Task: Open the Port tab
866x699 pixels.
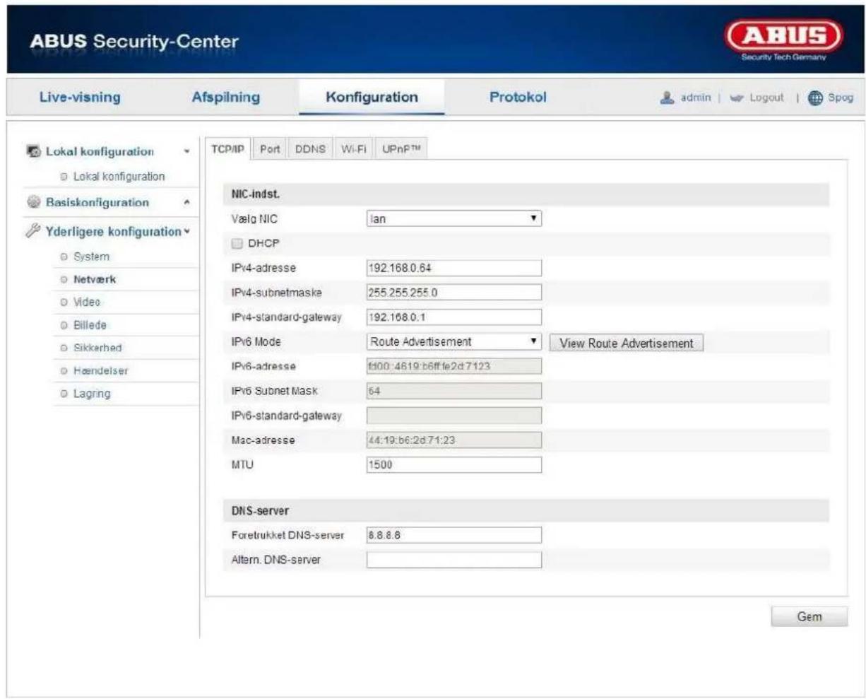Action: (270, 149)
